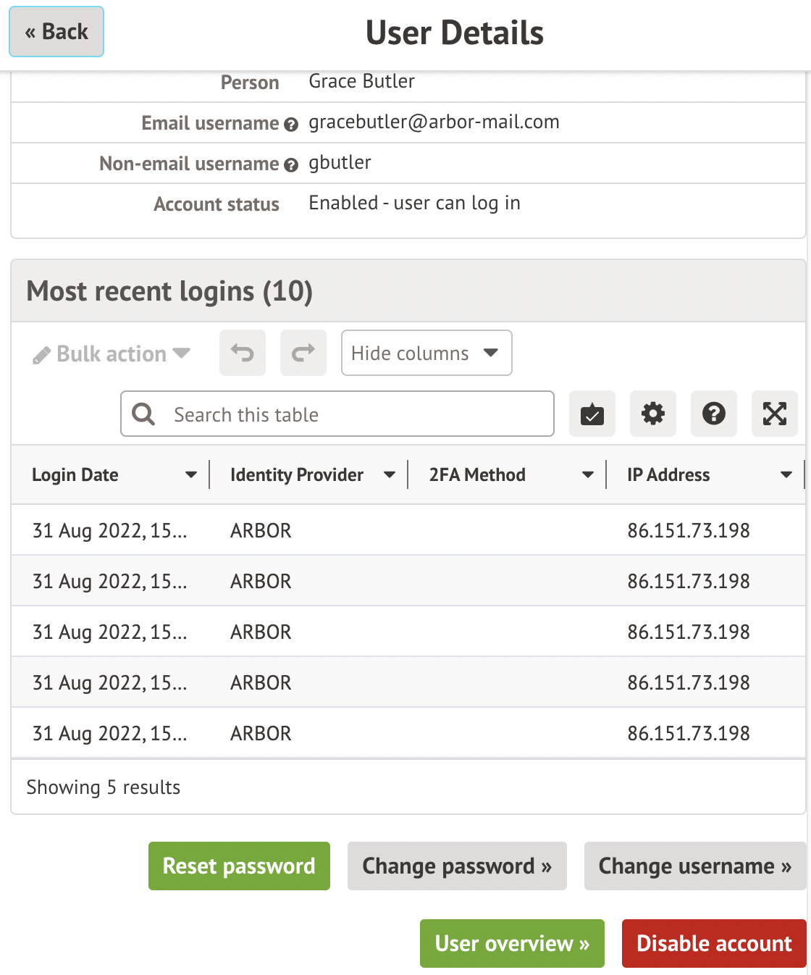Screen dimensions: 811x975
Task: Click the undo arrow icon
Action: point(243,353)
